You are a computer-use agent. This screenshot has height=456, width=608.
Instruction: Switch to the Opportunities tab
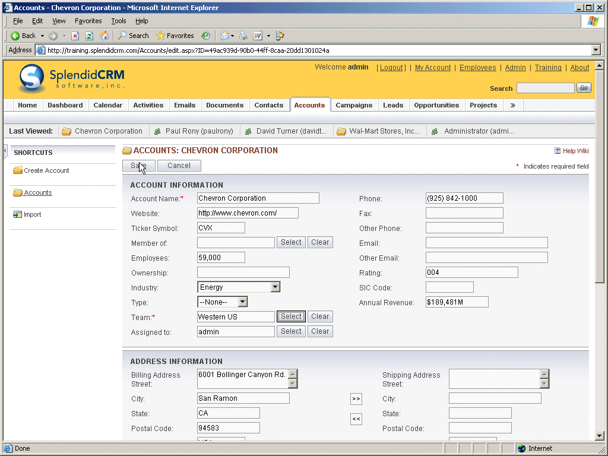[x=436, y=105]
